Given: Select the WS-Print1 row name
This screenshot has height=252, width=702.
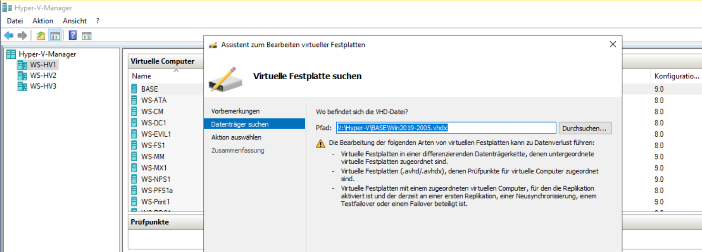Looking at the screenshot, I should pyautogui.click(x=155, y=202).
